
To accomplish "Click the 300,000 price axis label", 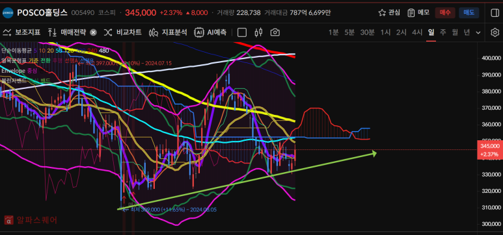I will pos(491,224).
